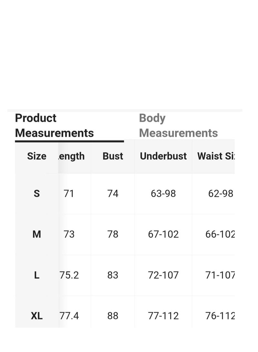Switch to Body Measurements tab

click(178, 126)
